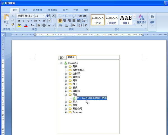Open the font name dropdown

pyautogui.click(x=33, y=16)
